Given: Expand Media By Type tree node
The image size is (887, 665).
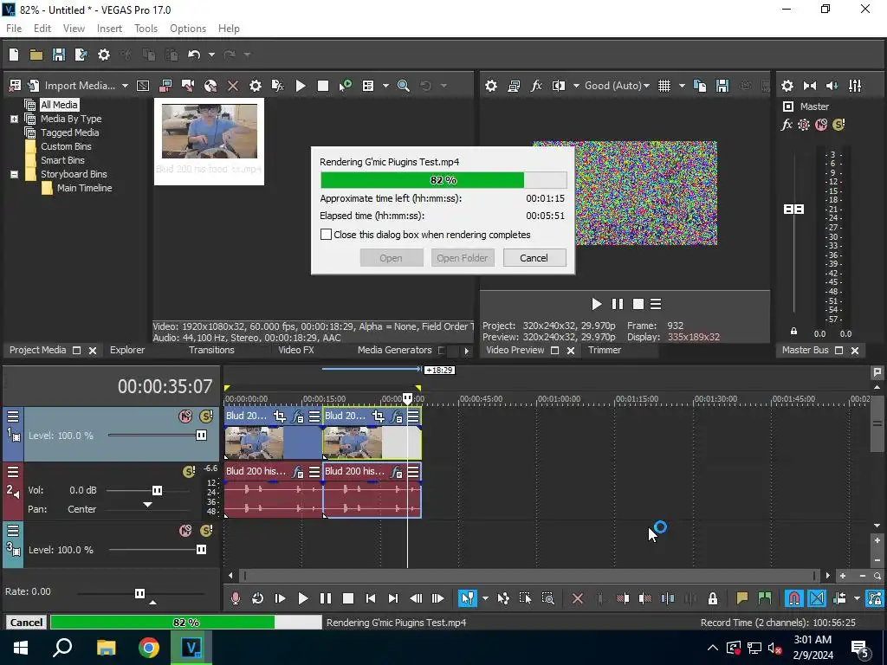Looking at the screenshot, I should [x=14, y=119].
